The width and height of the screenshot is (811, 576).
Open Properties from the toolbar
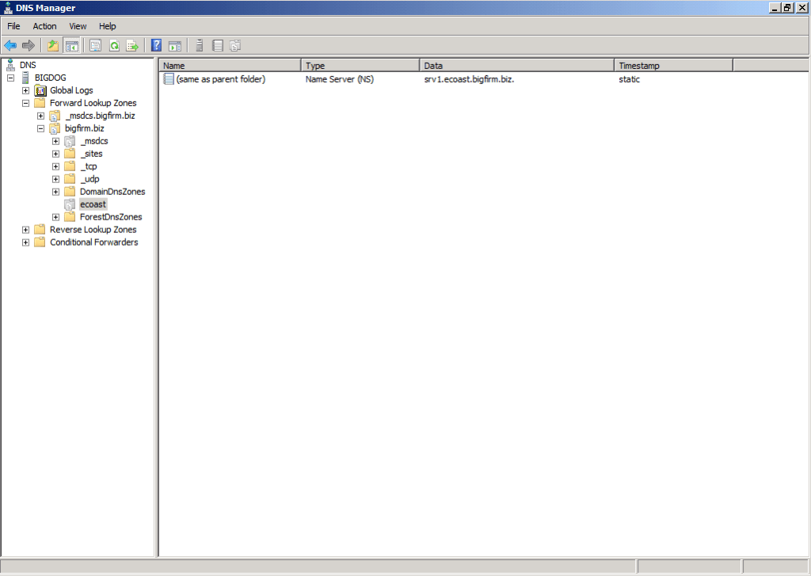coord(95,45)
